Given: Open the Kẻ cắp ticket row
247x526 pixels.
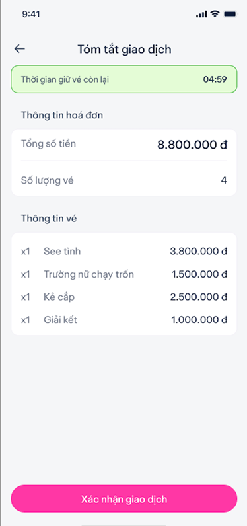Looking at the screenshot, I should [124, 297].
